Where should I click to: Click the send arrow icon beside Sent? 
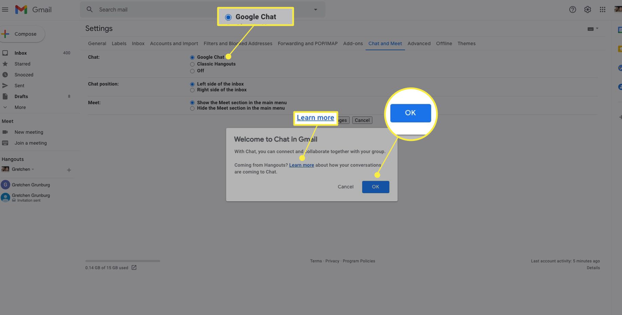[5, 86]
